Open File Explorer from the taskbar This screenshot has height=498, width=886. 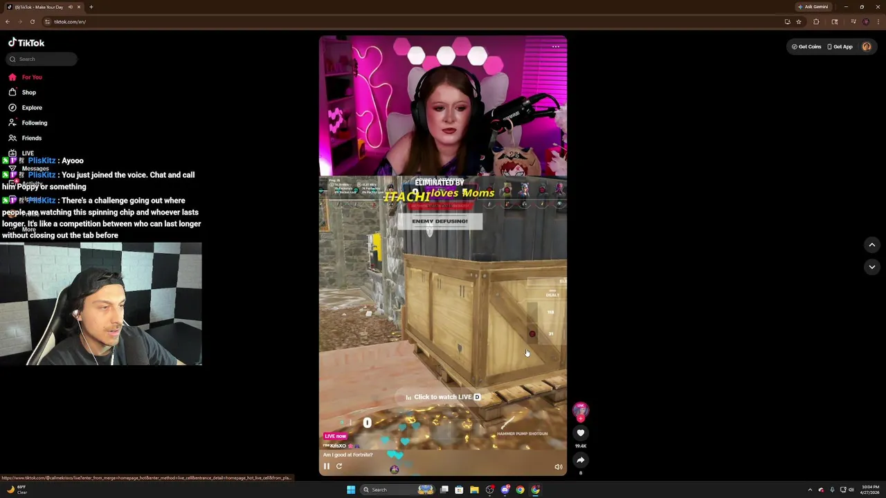point(475,490)
